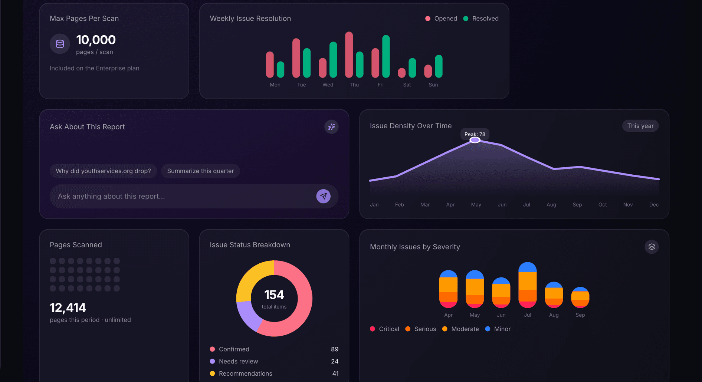
Task: Click the Apr stacked severity bar
Action: pyautogui.click(x=448, y=289)
